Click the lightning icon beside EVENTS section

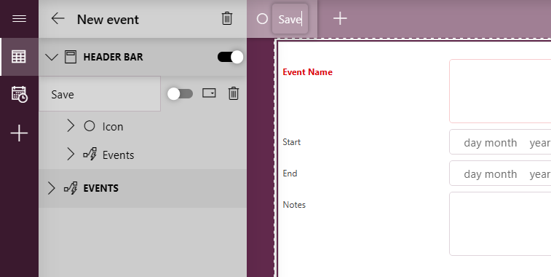click(x=71, y=188)
